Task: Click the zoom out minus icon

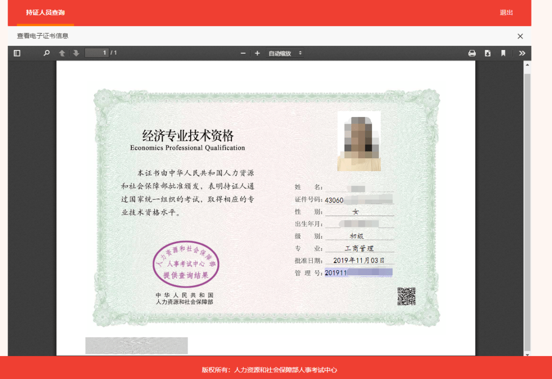Action: pyautogui.click(x=243, y=53)
